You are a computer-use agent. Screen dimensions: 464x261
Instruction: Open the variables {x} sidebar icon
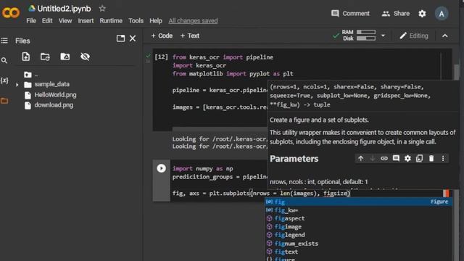[4, 80]
